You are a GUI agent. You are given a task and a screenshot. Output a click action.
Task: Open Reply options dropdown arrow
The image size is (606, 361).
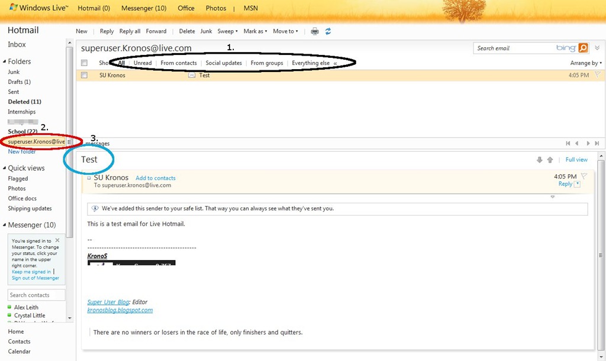coord(578,184)
